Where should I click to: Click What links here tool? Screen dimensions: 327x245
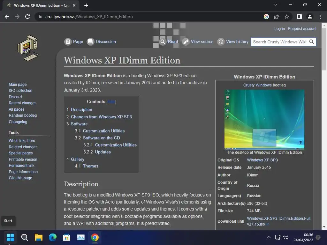22,141
